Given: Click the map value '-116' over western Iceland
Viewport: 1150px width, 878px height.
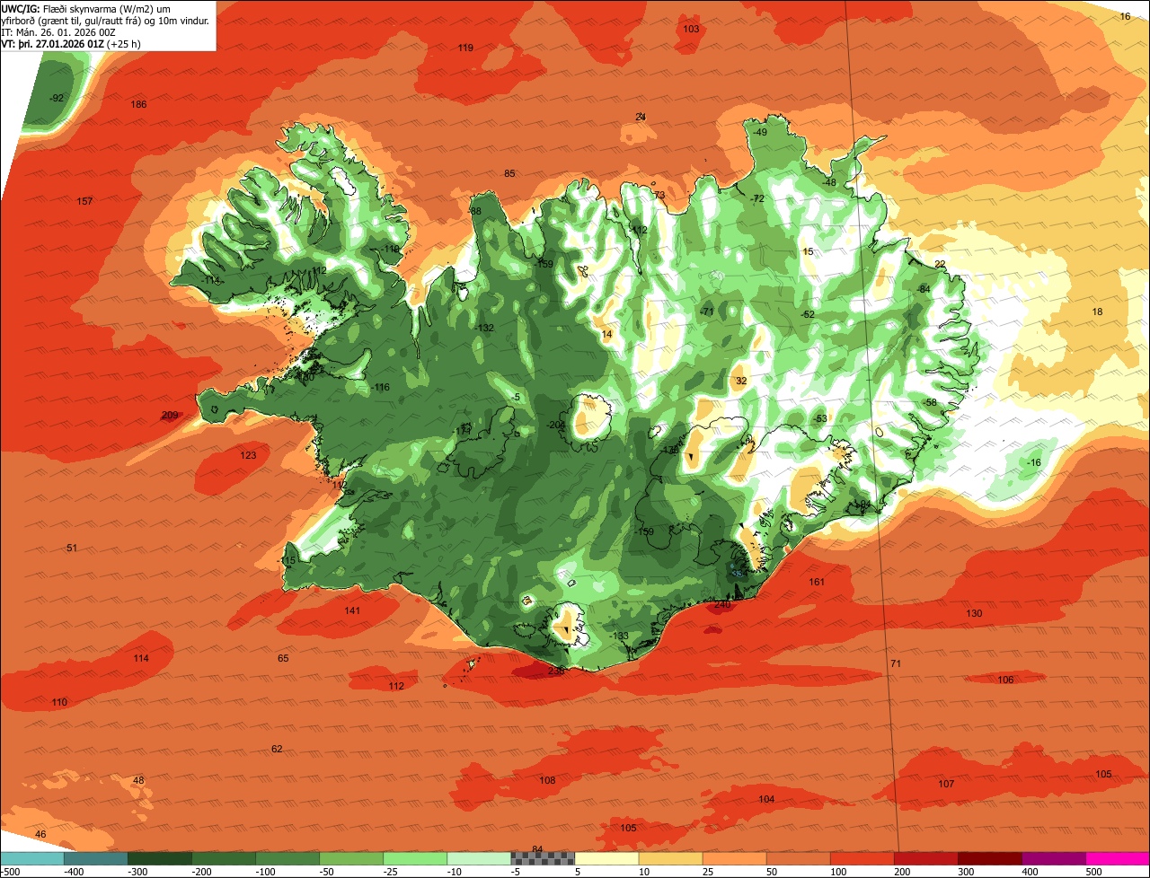Looking at the screenshot, I should coord(381,388).
